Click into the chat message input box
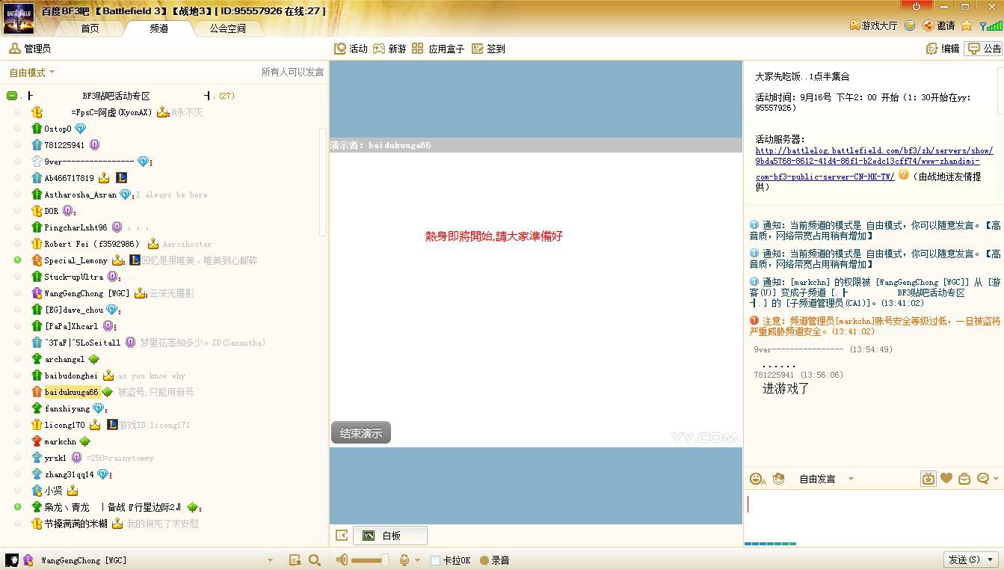Image resolution: width=1004 pixels, height=570 pixels. (873, 515)
